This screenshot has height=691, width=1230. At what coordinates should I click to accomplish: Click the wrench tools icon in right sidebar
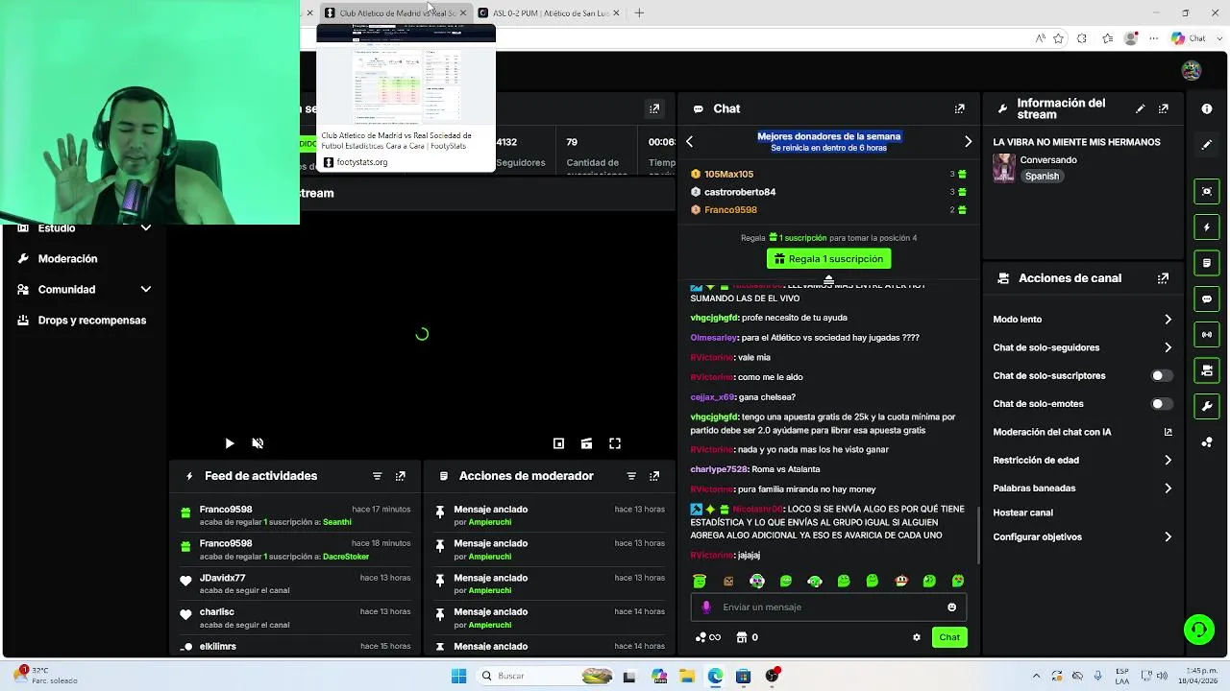(x=1207, y=406)
